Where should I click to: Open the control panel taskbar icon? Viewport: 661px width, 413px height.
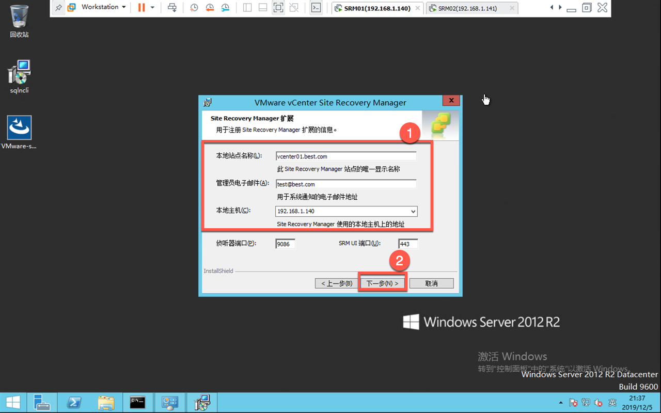(169, 403)
